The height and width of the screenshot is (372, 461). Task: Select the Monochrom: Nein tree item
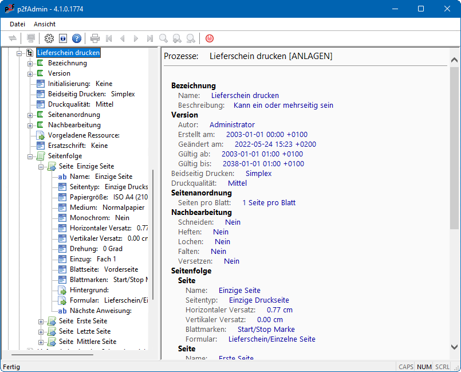[99, 218]
